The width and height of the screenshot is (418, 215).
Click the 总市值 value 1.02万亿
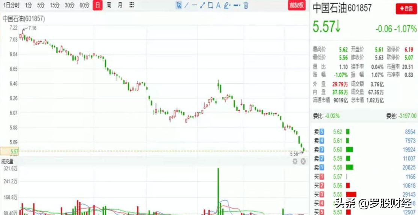374,100
